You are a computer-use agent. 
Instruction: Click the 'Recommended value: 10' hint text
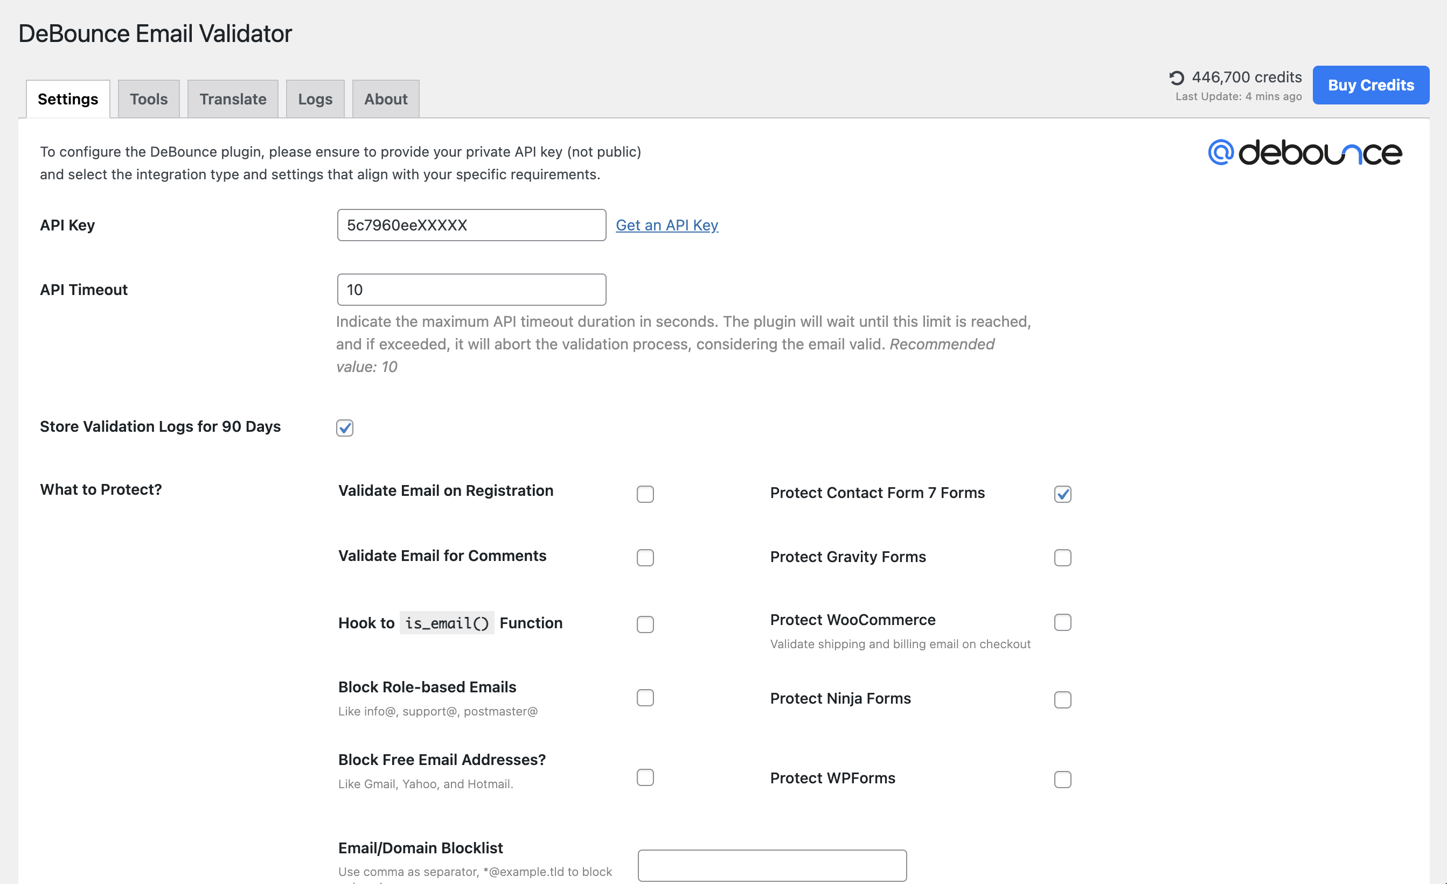pos(665,355)
